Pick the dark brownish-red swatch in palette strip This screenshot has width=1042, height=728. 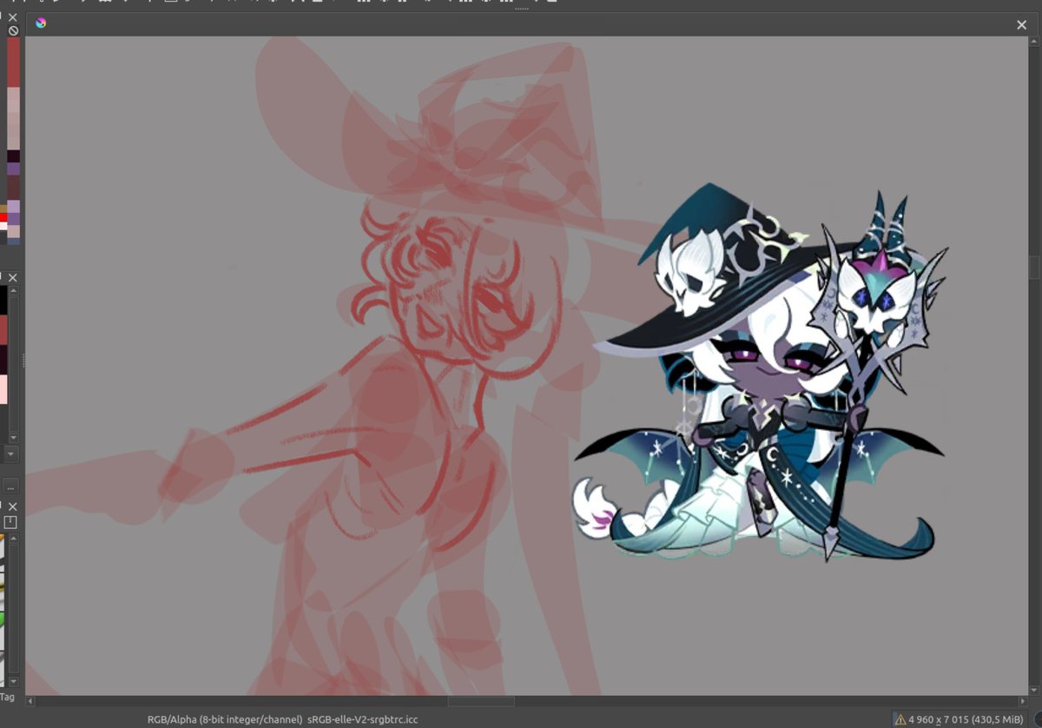13,188
